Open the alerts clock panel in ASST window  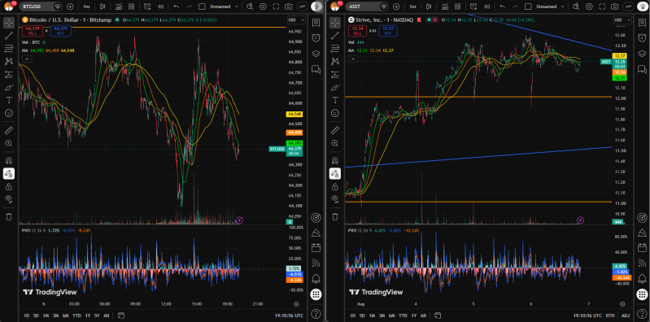pos(642,37)
